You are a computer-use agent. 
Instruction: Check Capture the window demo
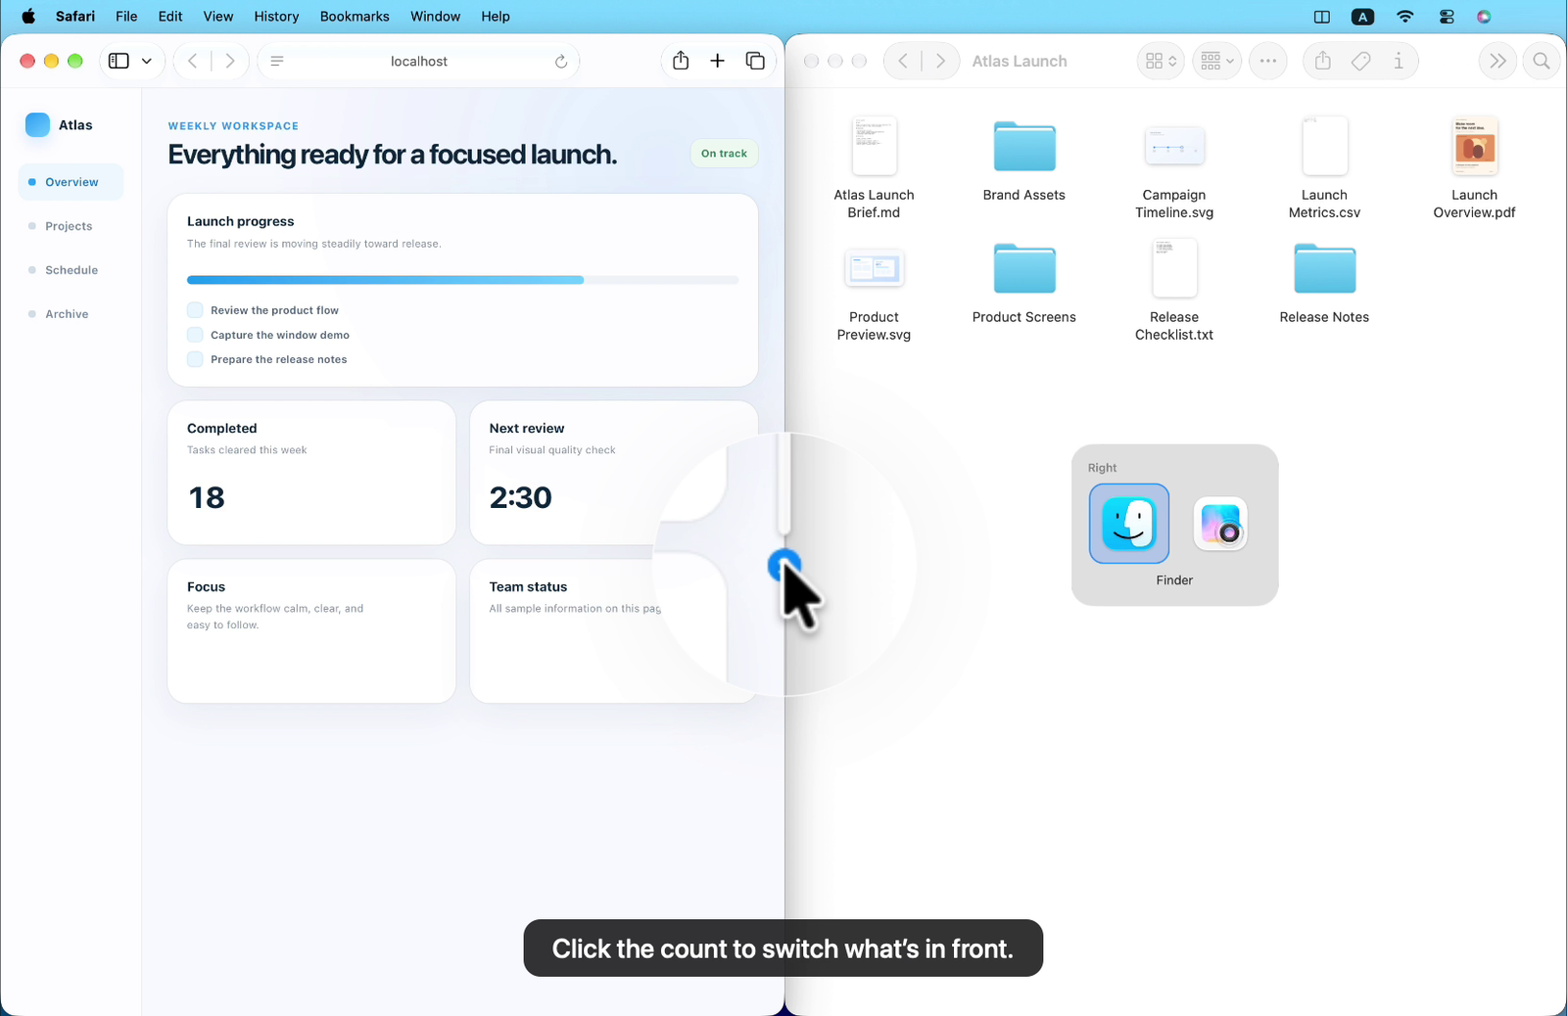pyautogui.click(x=195, y=335)
